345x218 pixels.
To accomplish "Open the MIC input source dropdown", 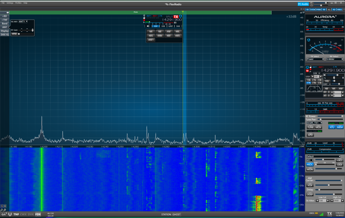I will coord(310,160).
